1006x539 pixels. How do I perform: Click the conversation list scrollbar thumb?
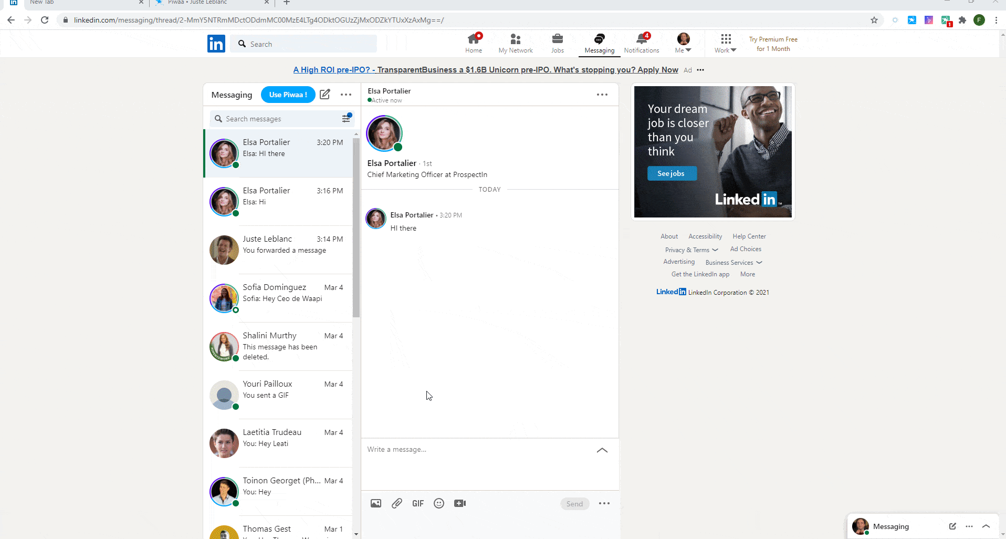click(x=357, y=227)
